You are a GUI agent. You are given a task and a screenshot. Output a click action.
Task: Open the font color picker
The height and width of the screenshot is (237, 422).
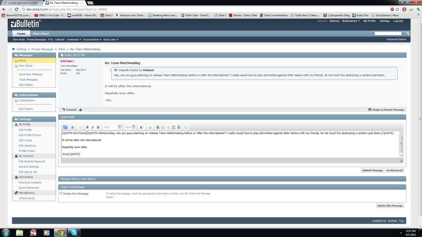click(141, 127)
